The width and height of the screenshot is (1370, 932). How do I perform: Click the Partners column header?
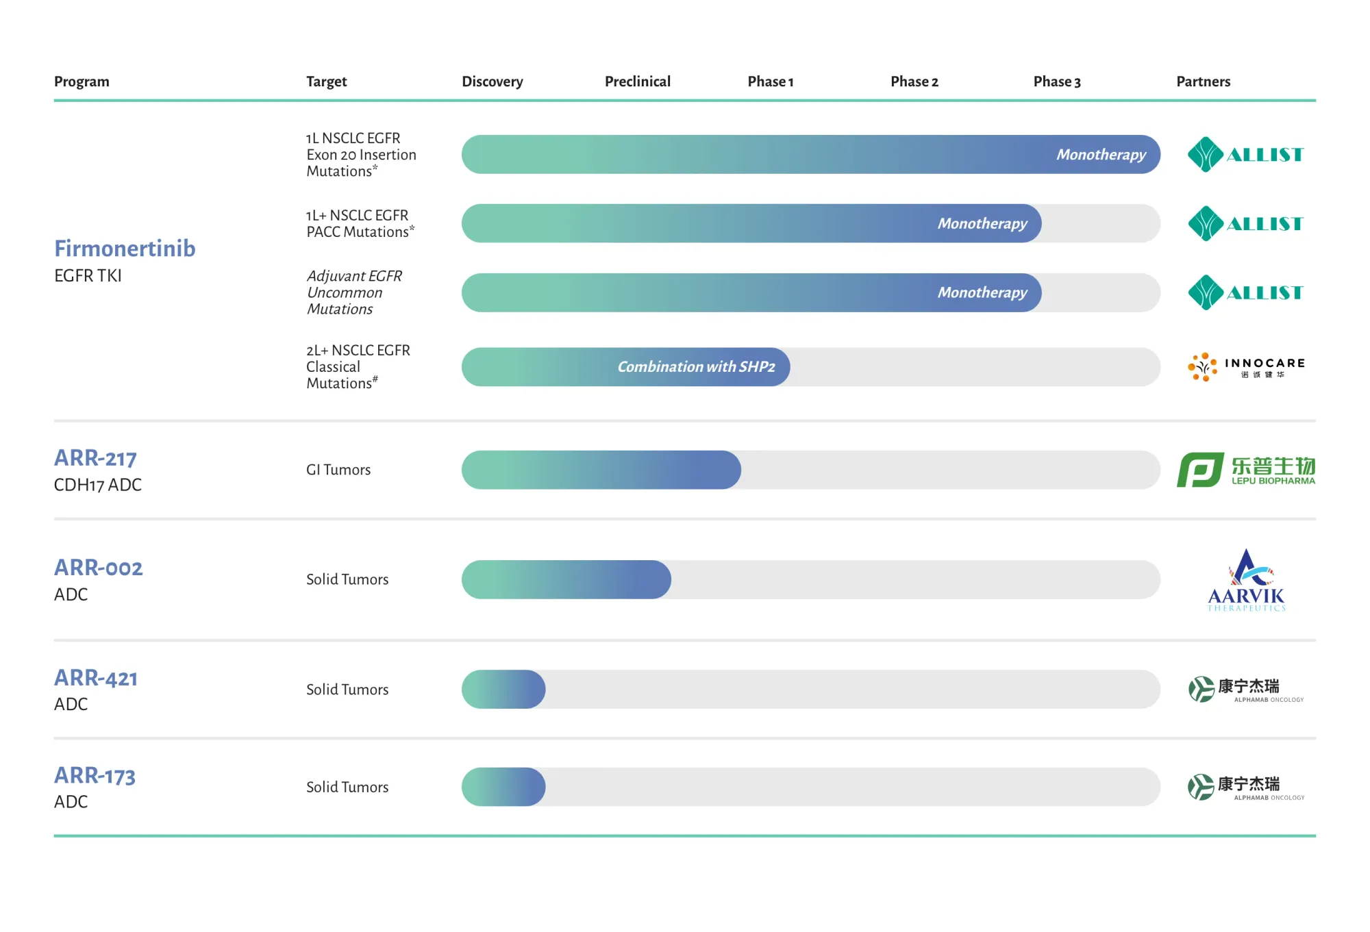pyautogui.click(x=1203, y=81)
